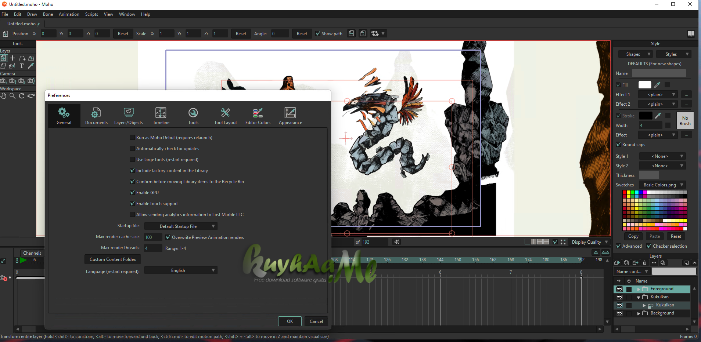The height and width of the screenshot is (342, 701).
Task: Select the No Brush button
Action: point(685,120)
